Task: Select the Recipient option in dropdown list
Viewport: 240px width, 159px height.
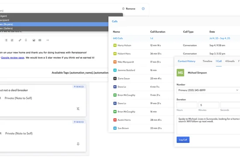Action: click(x=54, y=20)
